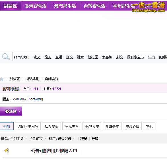Open the 全部主題 filter dropdown

pyautogui.click(x=18, y=139)
